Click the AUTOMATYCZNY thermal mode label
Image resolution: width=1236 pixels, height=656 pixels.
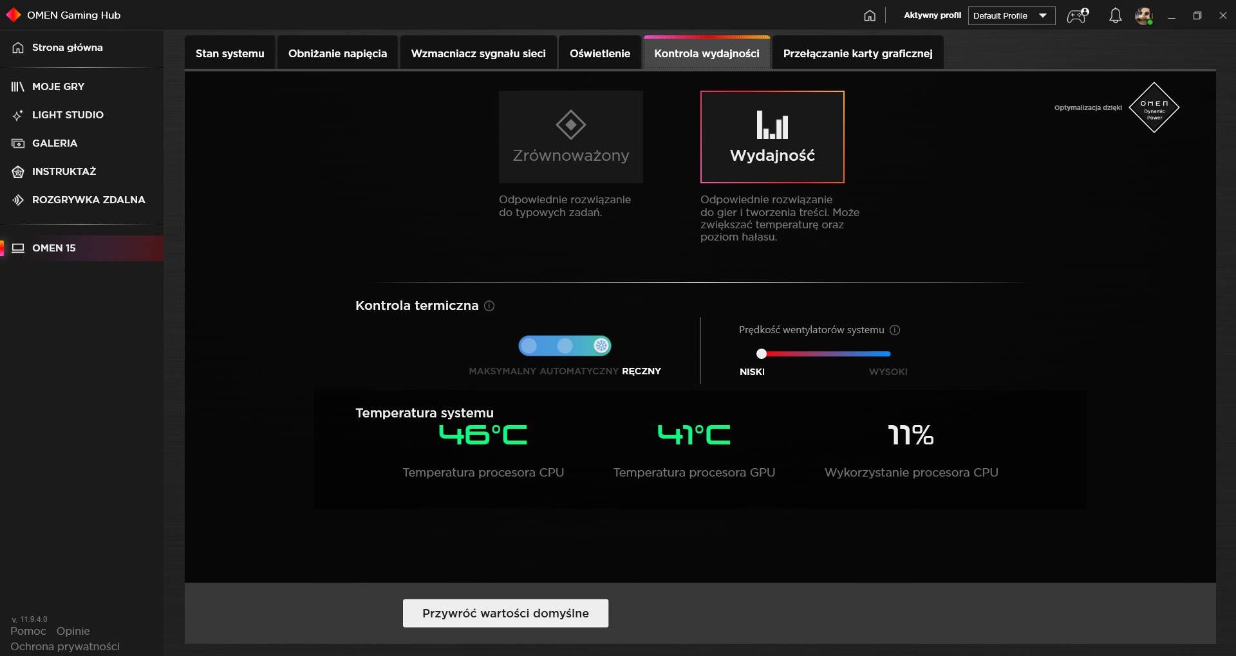point(579,371)
